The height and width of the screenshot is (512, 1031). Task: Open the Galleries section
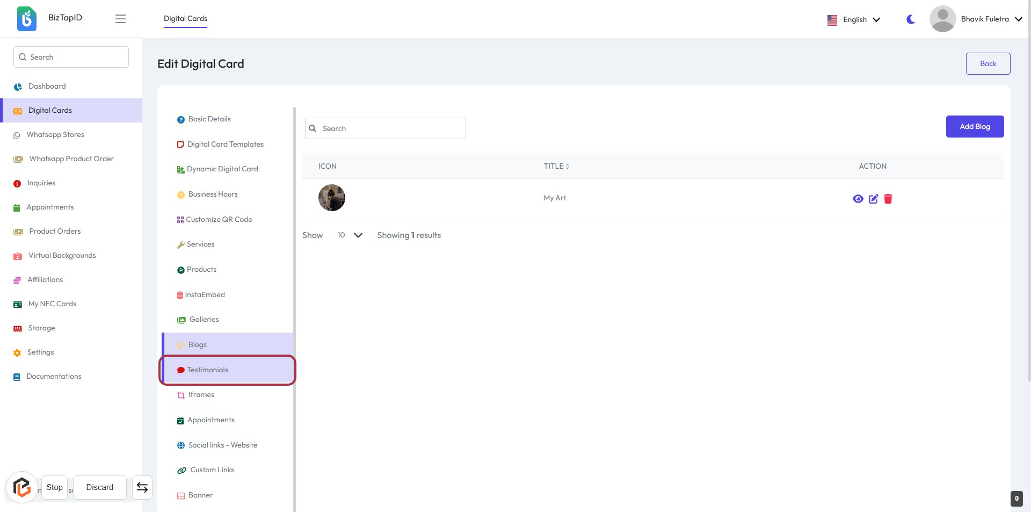tap(204, 320)
